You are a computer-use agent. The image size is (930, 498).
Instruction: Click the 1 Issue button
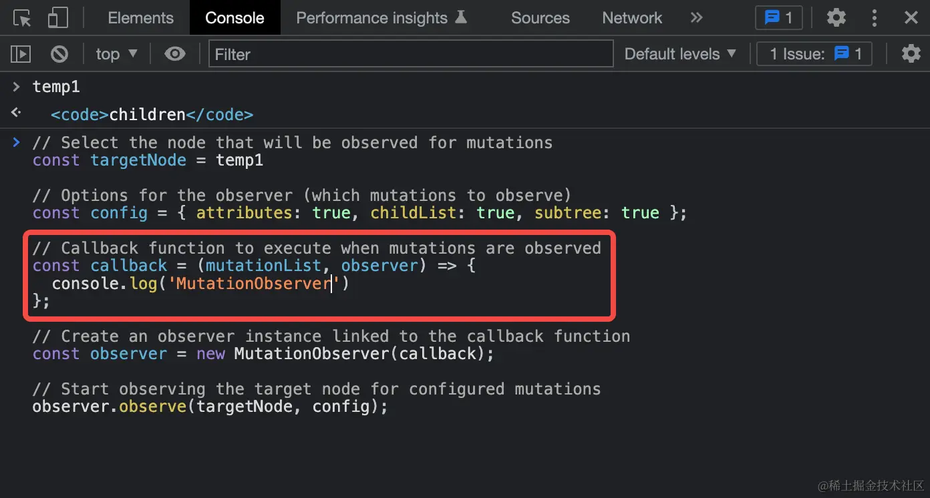click(814, 54)
